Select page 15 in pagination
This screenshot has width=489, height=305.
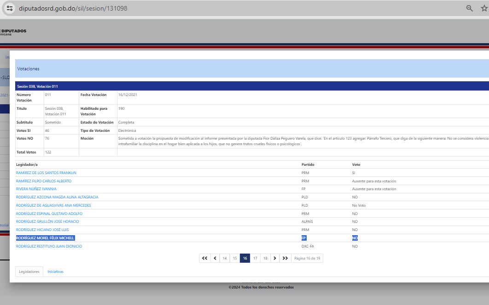[235, 258]
